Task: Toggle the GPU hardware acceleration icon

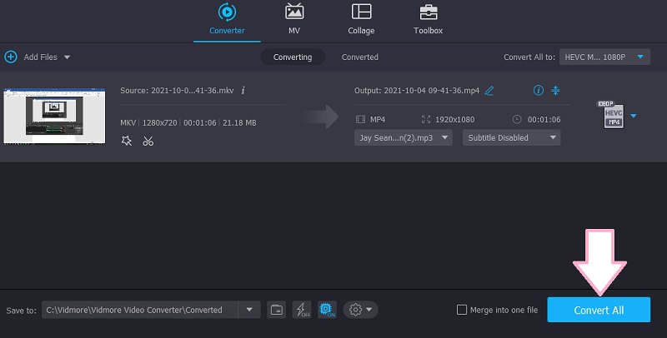Action: [327, 310]
